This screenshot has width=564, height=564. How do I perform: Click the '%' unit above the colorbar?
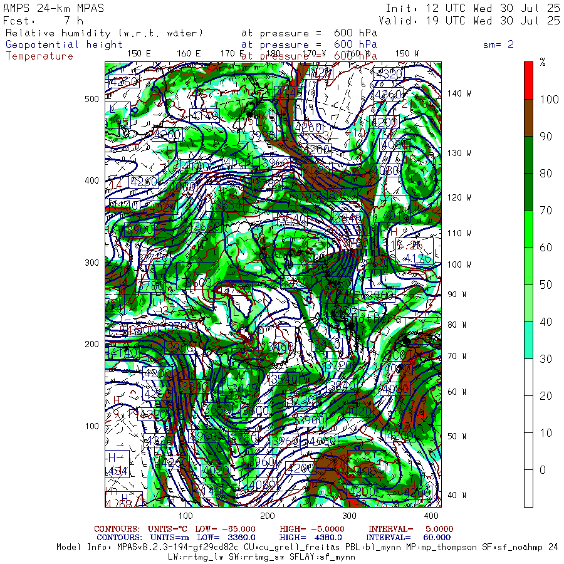[x=543, y=62]
